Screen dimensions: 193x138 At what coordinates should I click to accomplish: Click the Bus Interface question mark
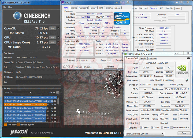188,89
